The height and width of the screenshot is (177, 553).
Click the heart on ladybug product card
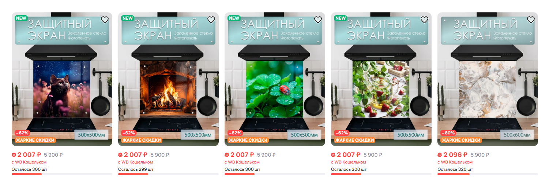coord(317,20)
